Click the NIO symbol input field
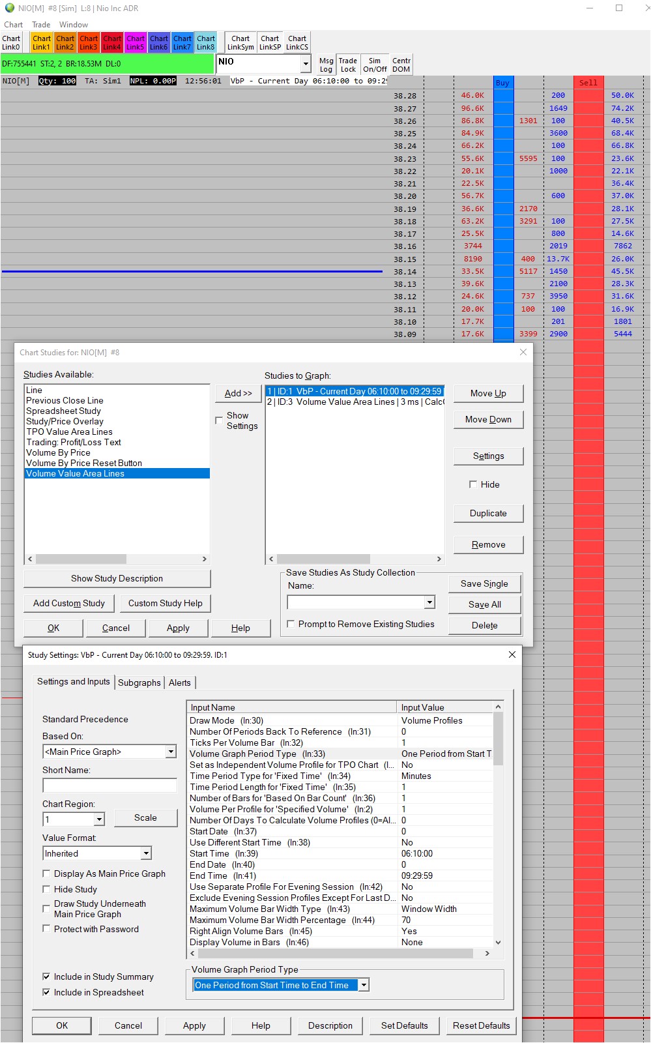 (x=259, y=63)
